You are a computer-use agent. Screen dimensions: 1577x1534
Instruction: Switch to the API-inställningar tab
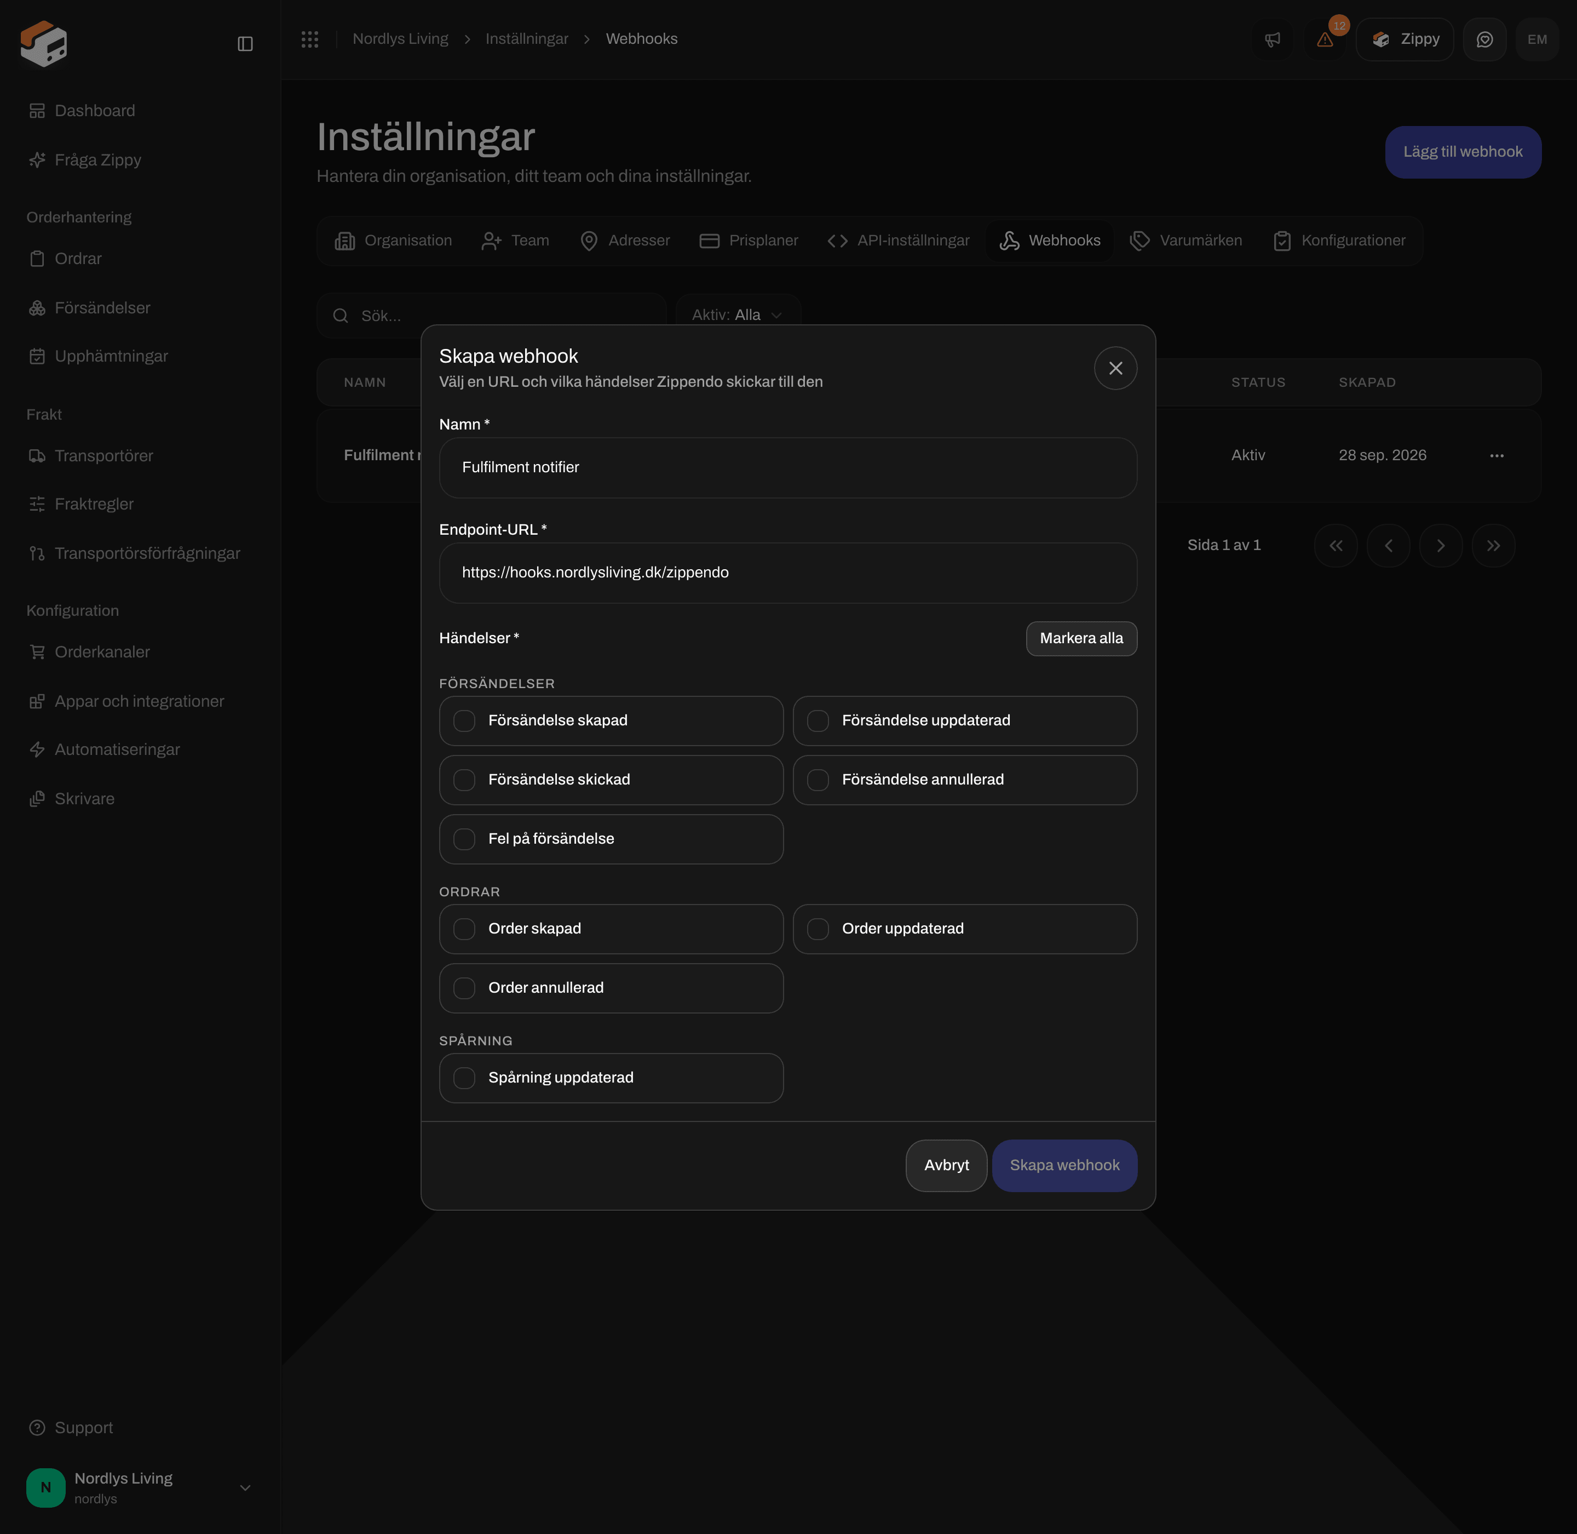(x=899, y=241)
